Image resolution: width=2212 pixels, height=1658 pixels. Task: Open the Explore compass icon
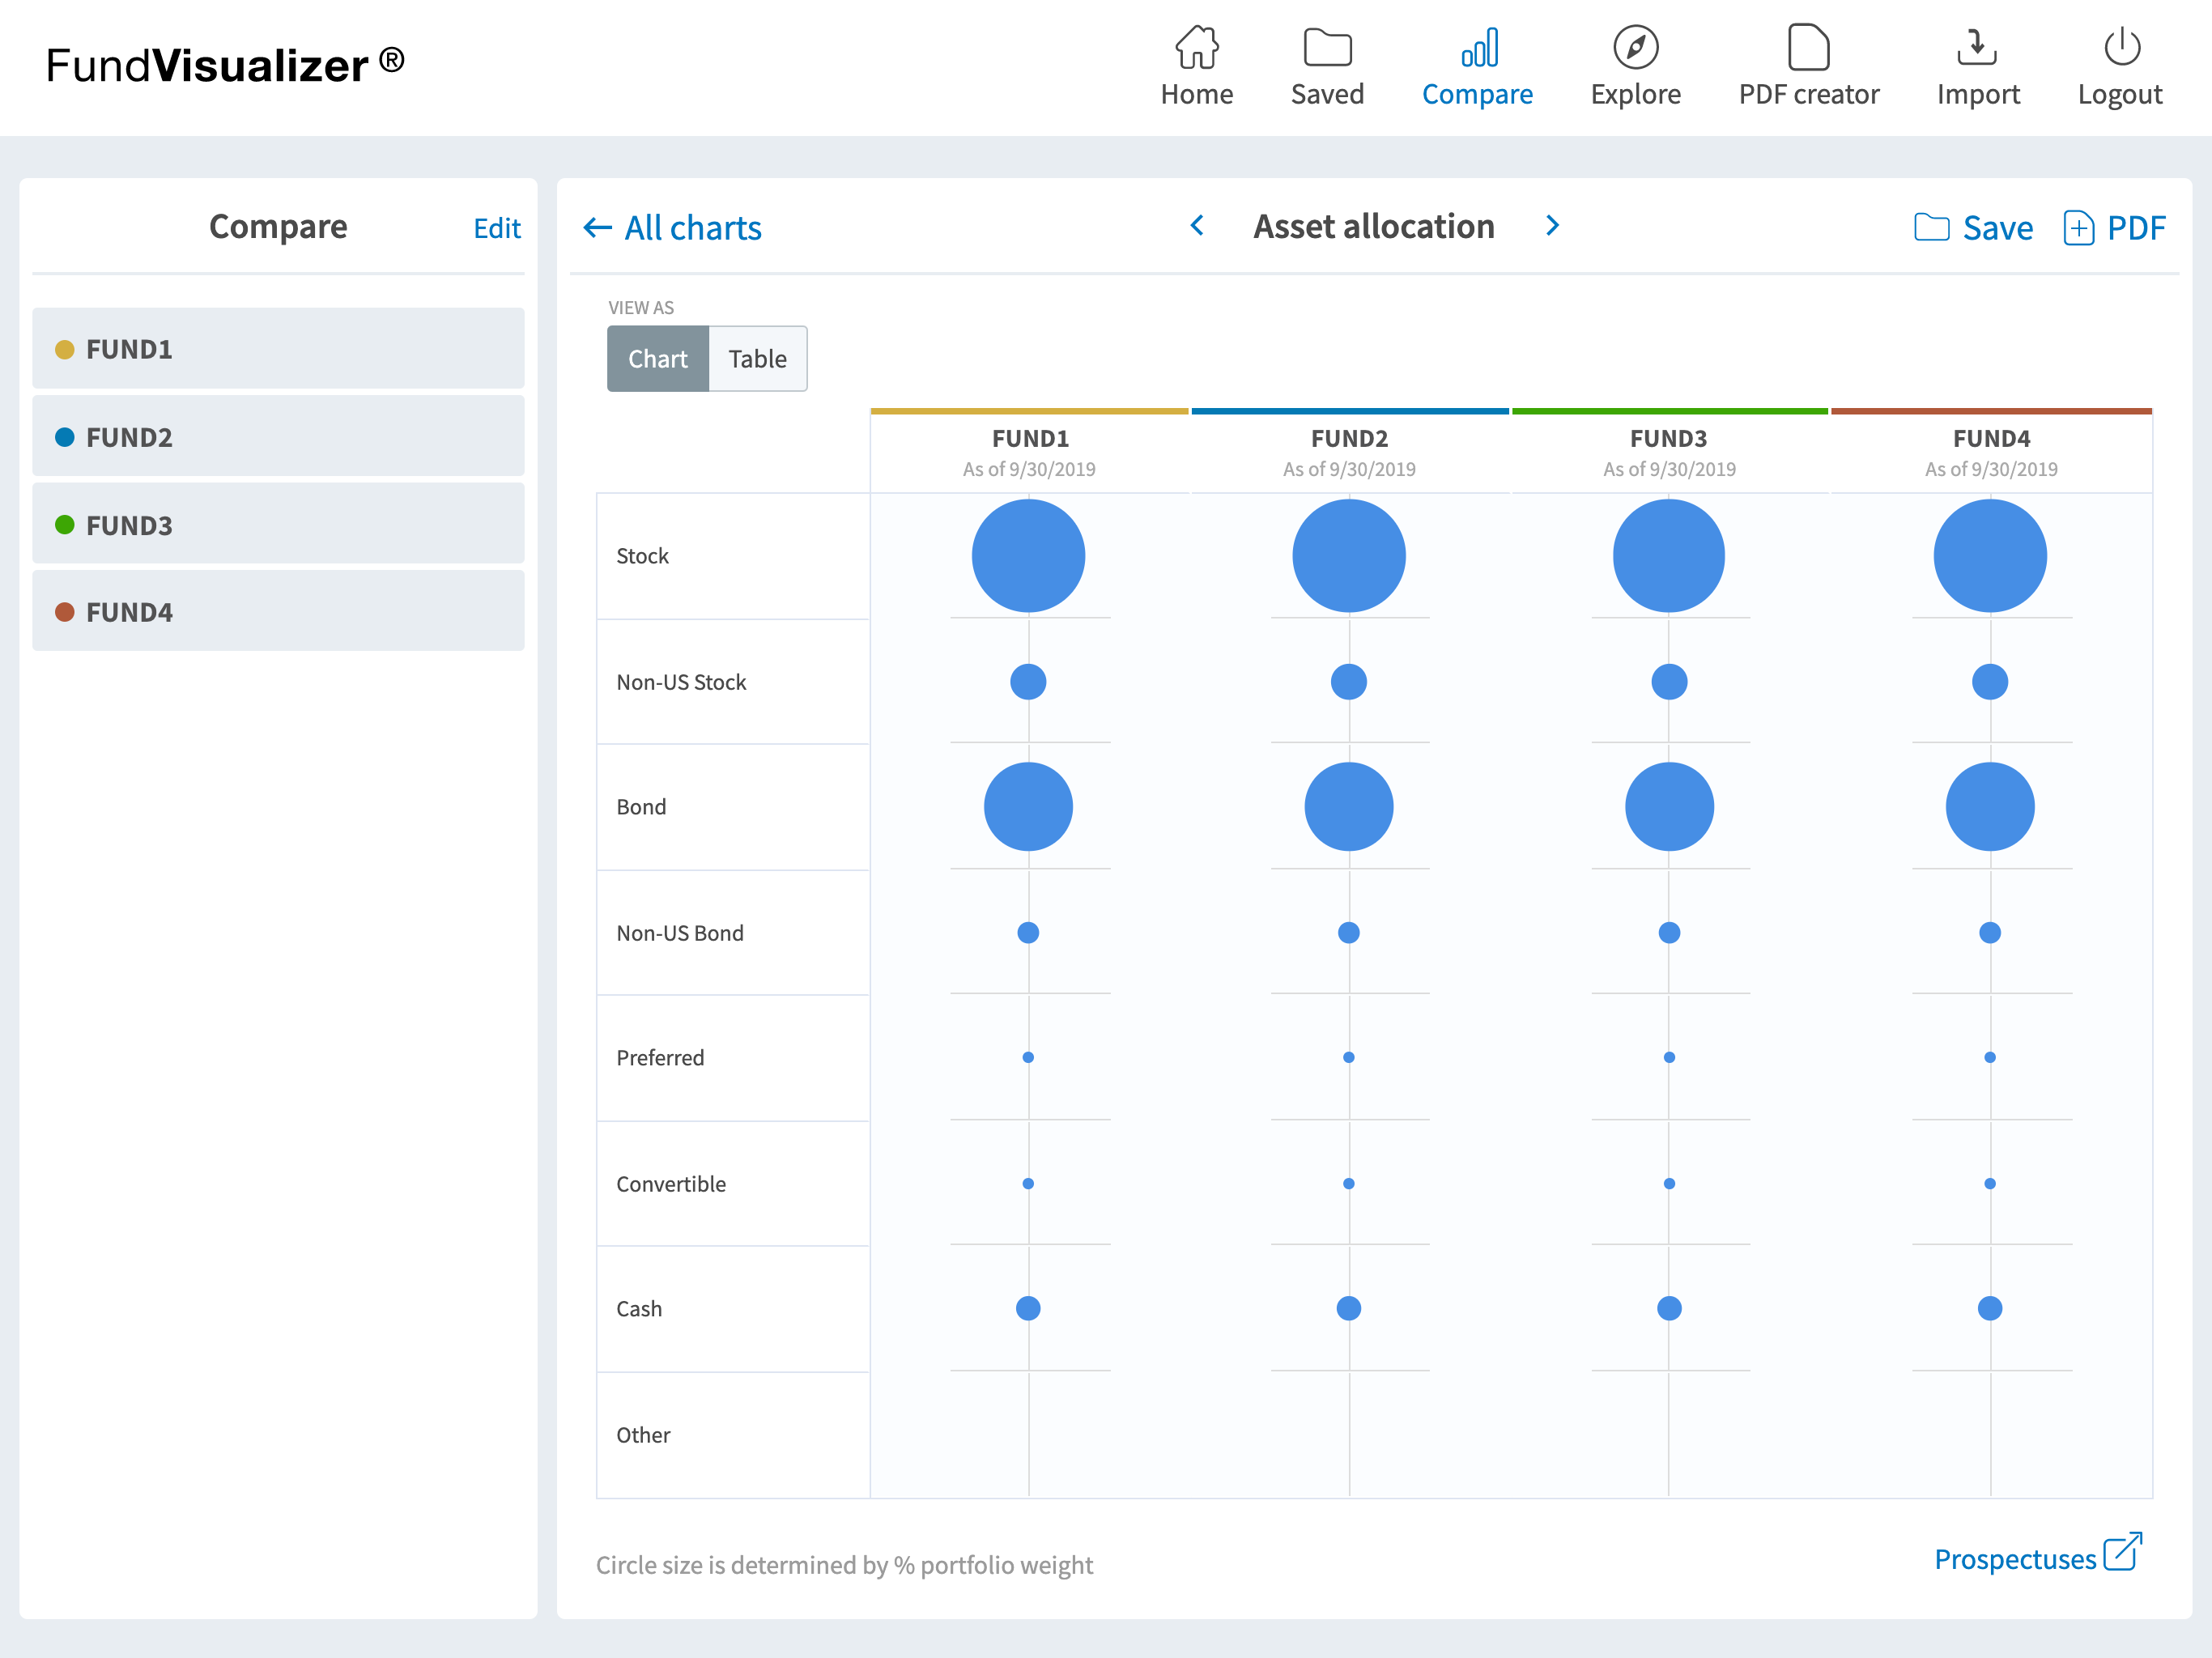(1635, 47)
